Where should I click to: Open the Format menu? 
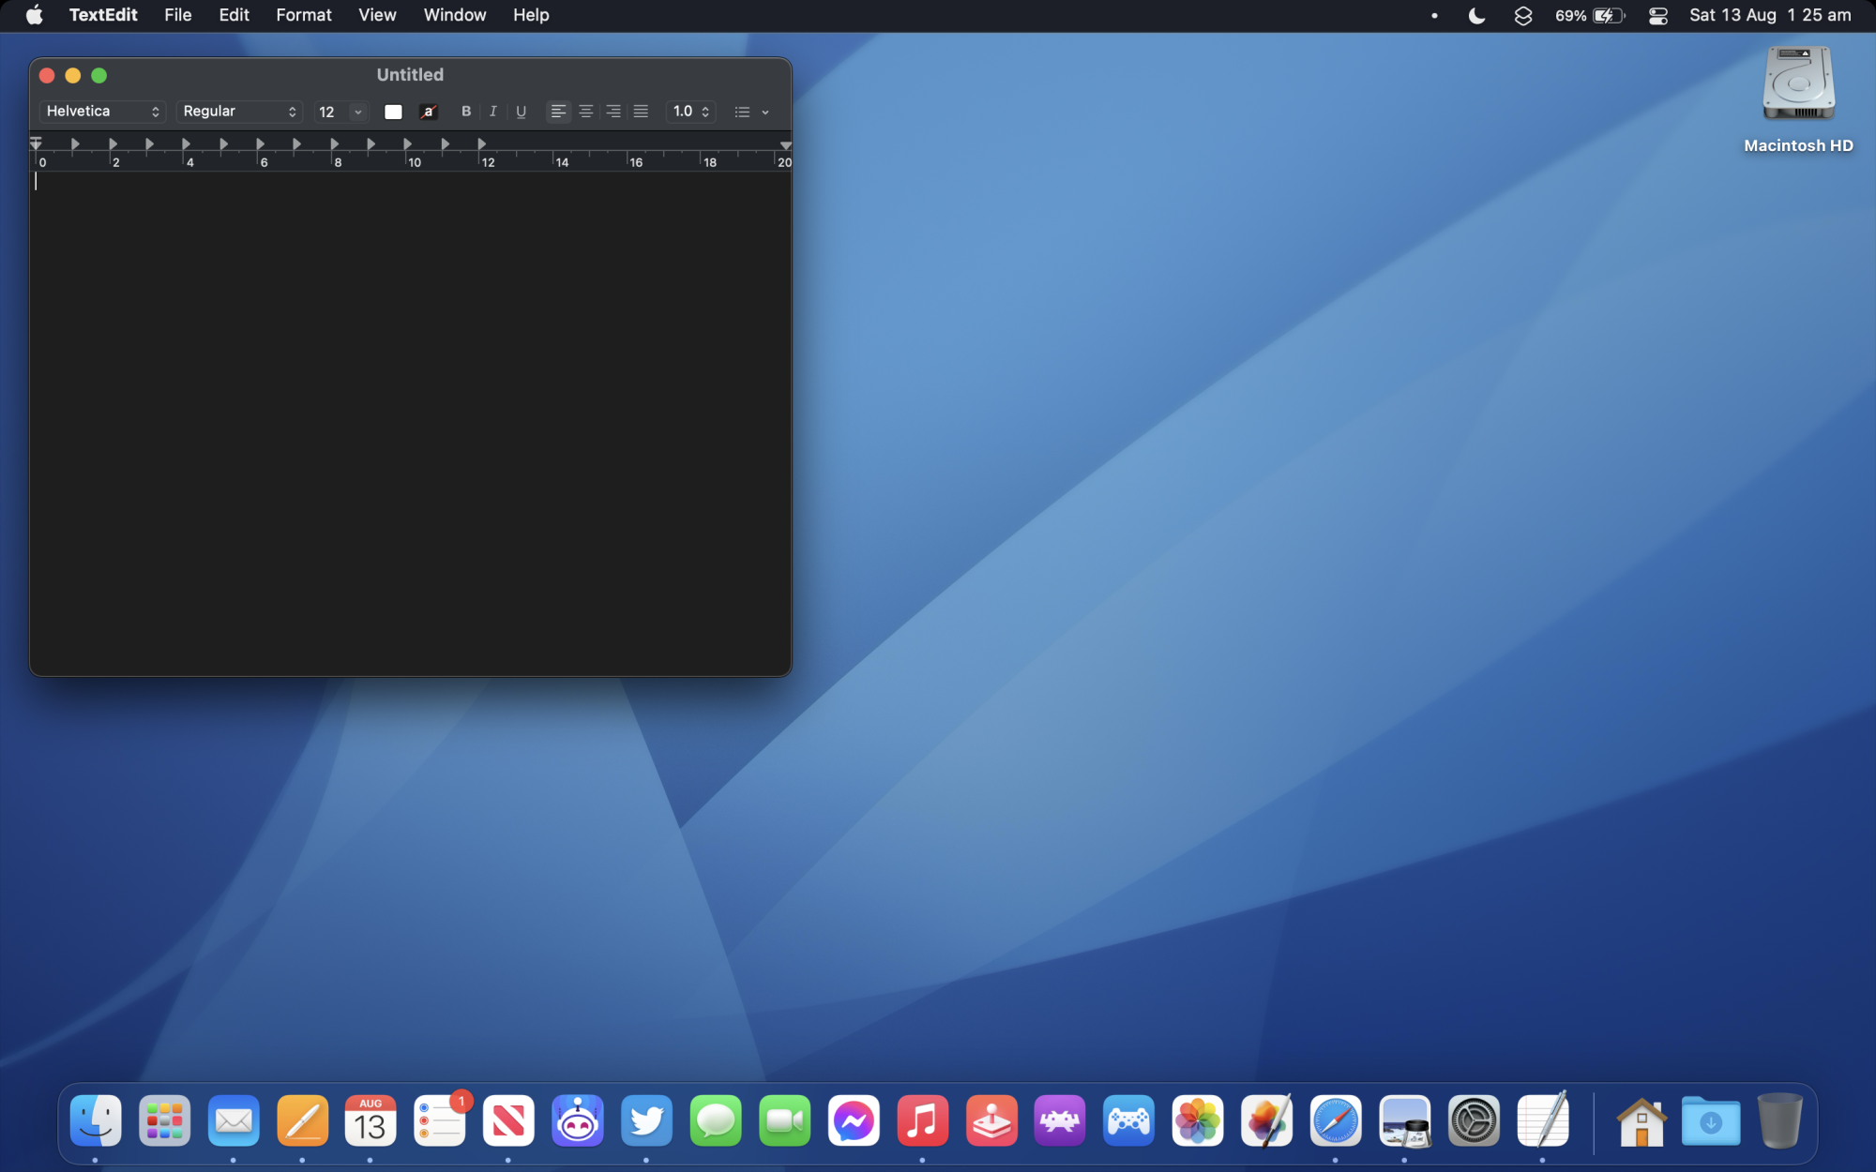point(303,15)
